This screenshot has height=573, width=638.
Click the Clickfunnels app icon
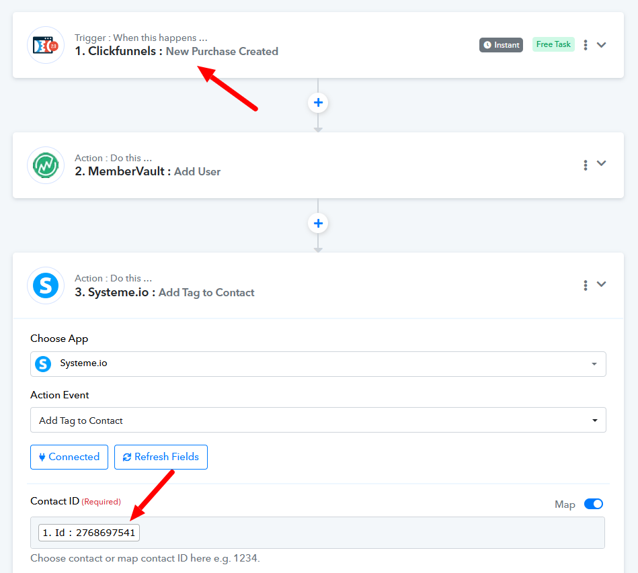[46, 45]
